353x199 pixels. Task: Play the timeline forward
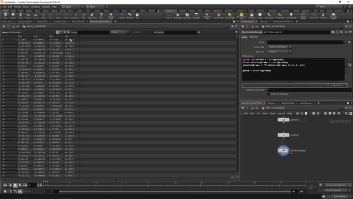pyautogui.click(x=20, y=185)
